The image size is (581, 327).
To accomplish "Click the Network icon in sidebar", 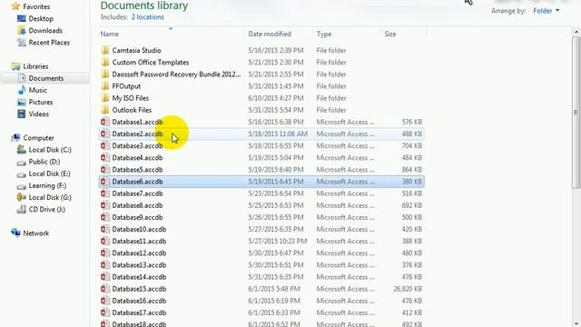I will tap(15, 233).
